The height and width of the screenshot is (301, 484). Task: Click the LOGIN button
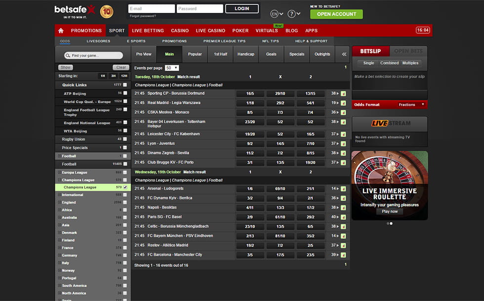tap(242, 9)
